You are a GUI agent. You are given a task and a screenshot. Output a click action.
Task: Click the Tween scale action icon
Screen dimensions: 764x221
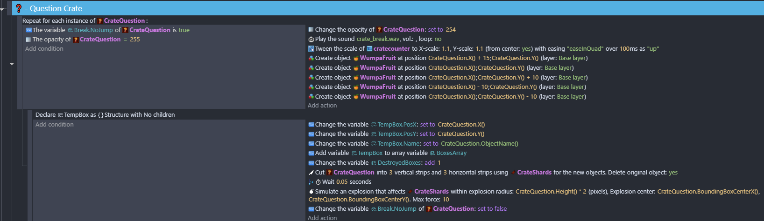click(311, 49)
